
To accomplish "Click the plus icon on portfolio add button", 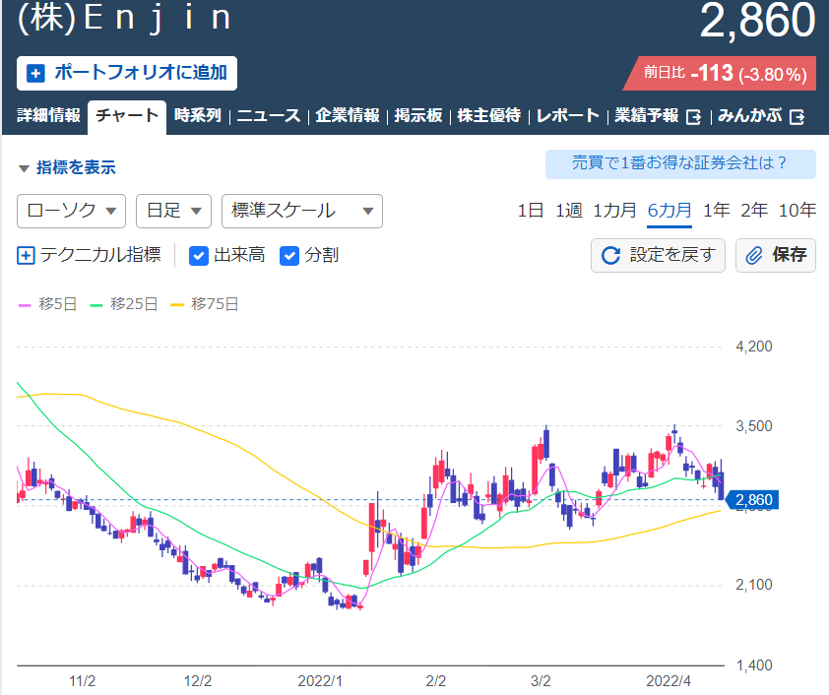I will click(35, 73).
